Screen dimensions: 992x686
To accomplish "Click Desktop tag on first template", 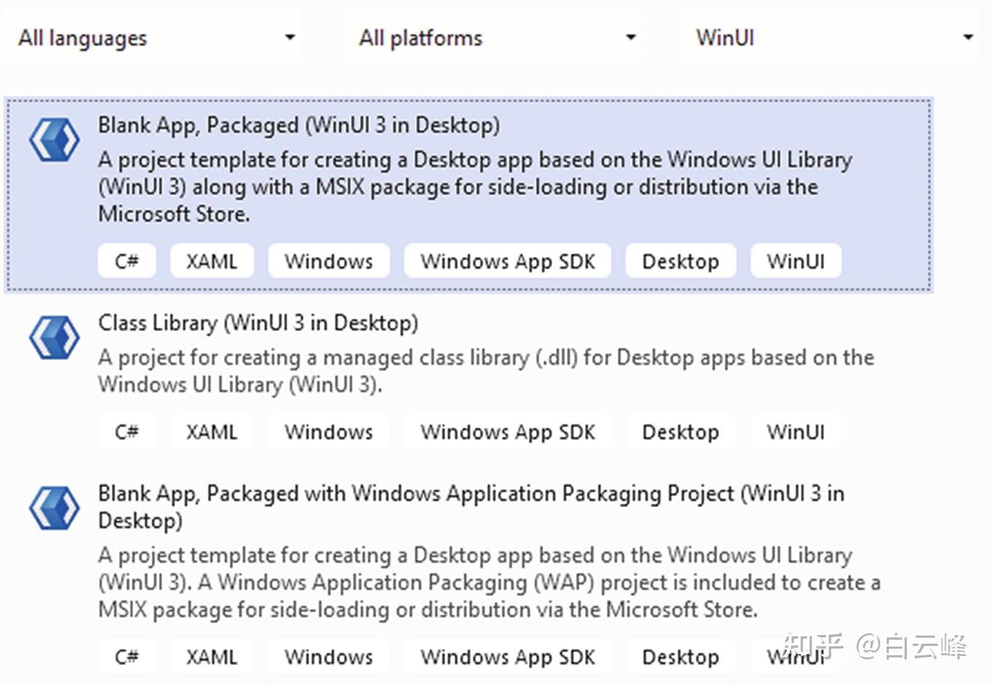I will click(x=680, y=261).
